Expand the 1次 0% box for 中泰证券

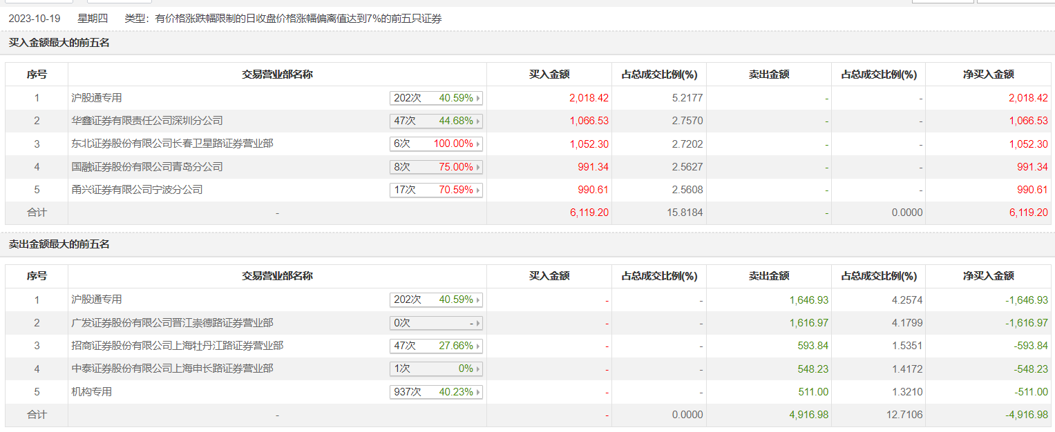pyautogui.click(x=435, y=369)
